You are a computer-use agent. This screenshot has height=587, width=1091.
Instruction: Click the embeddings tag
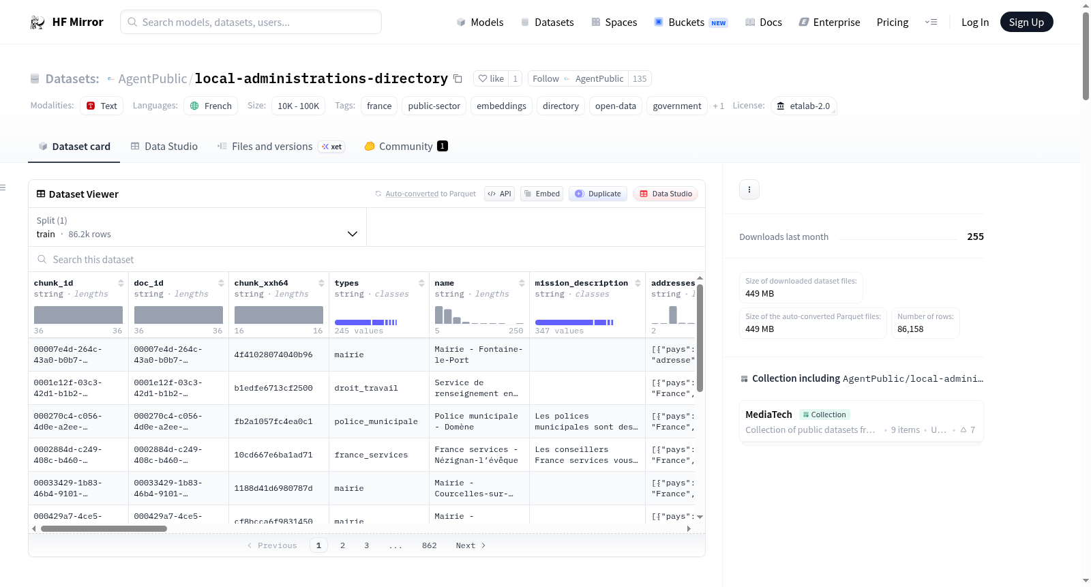(x=501, y=106)
